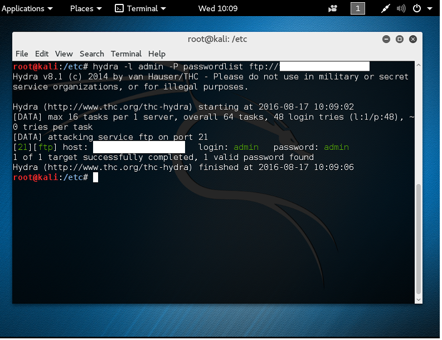Click the terminal cursor at bottom prompt

95,177
